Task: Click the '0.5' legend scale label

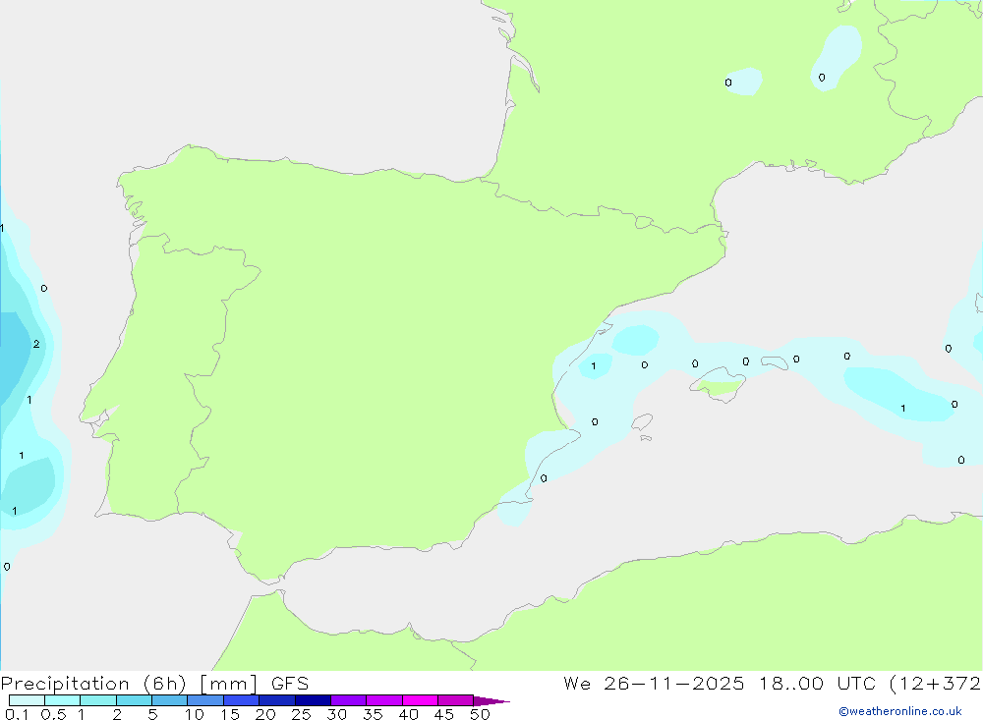Action: tap(54, 714)
